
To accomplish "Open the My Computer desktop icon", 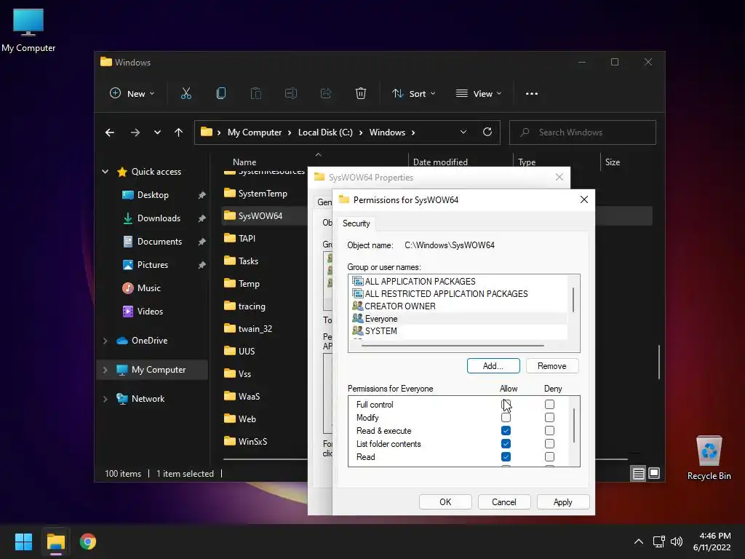I will (28, 31).
